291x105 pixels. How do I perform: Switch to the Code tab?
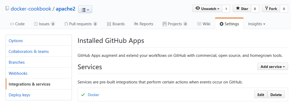tap(17, 24)
